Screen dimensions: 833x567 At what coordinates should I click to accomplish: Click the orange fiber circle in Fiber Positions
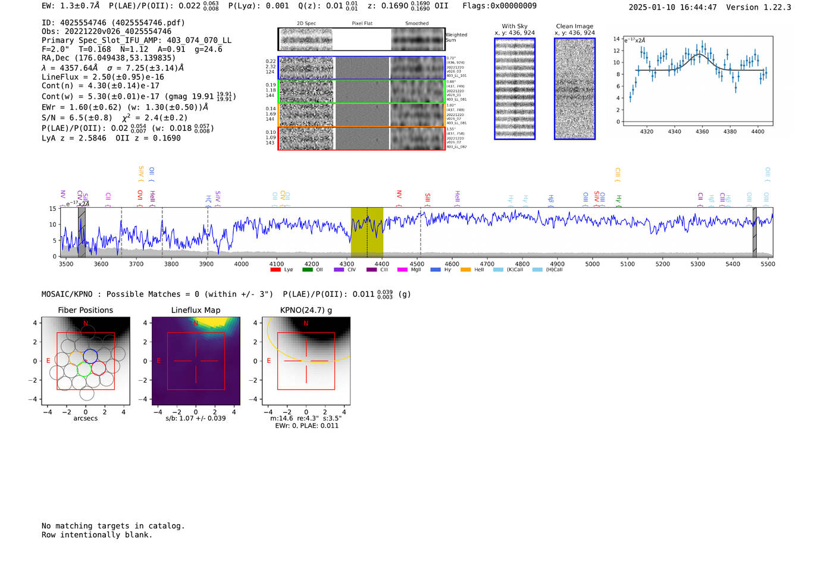(76, 358)
